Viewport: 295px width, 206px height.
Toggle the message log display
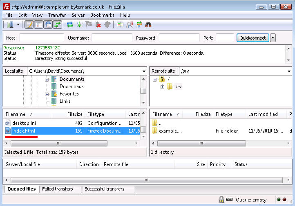tap(29, 24)
